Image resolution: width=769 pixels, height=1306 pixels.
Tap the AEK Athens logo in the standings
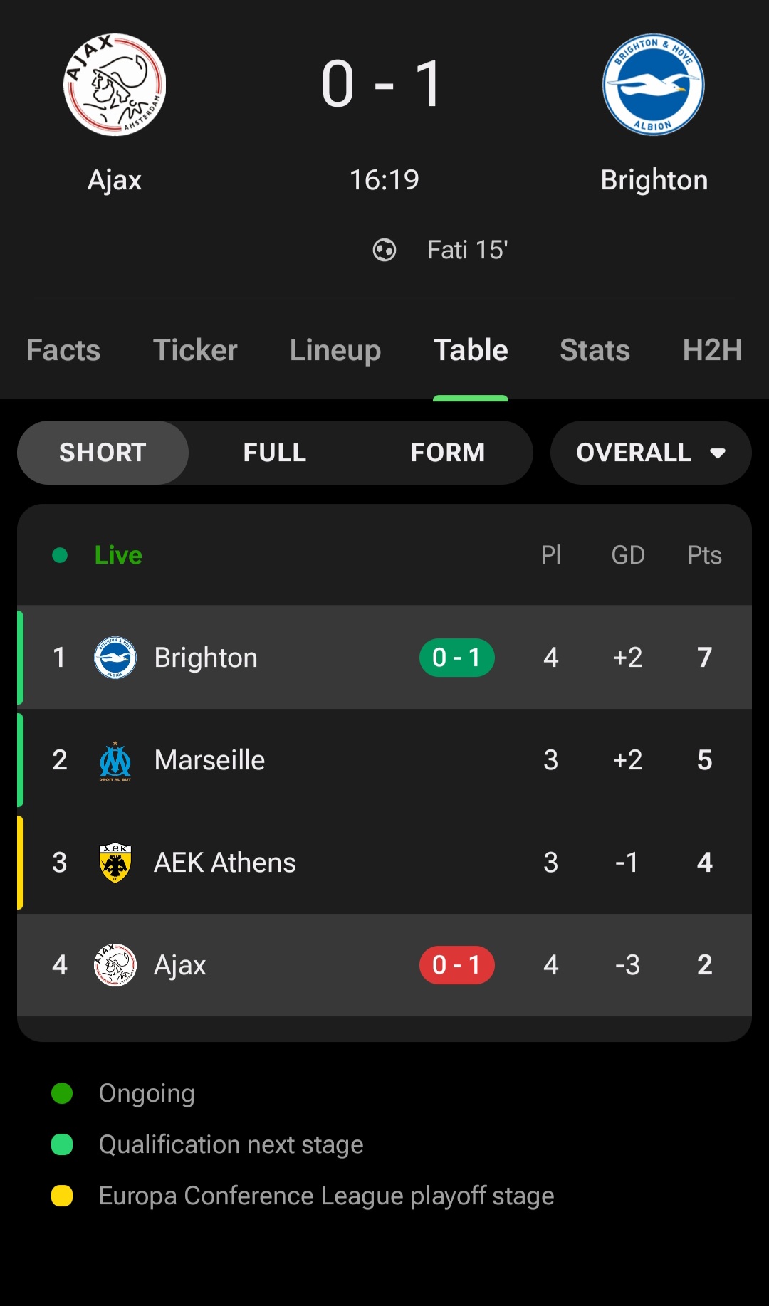[115, 863]
